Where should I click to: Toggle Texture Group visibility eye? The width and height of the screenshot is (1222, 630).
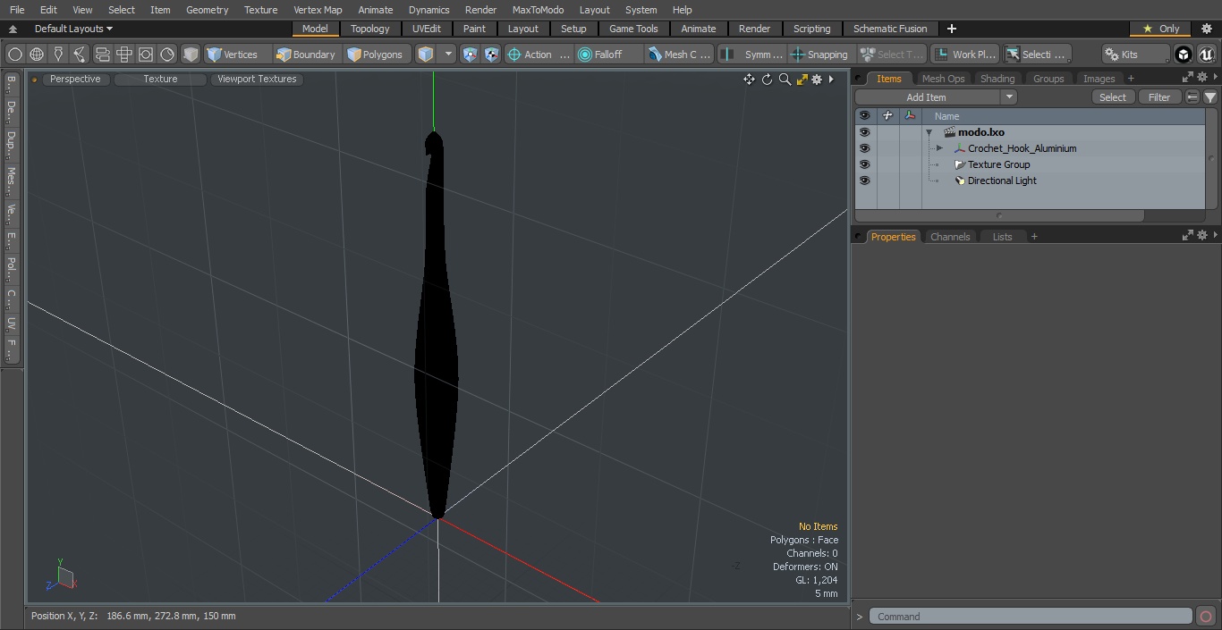(864, 164)
